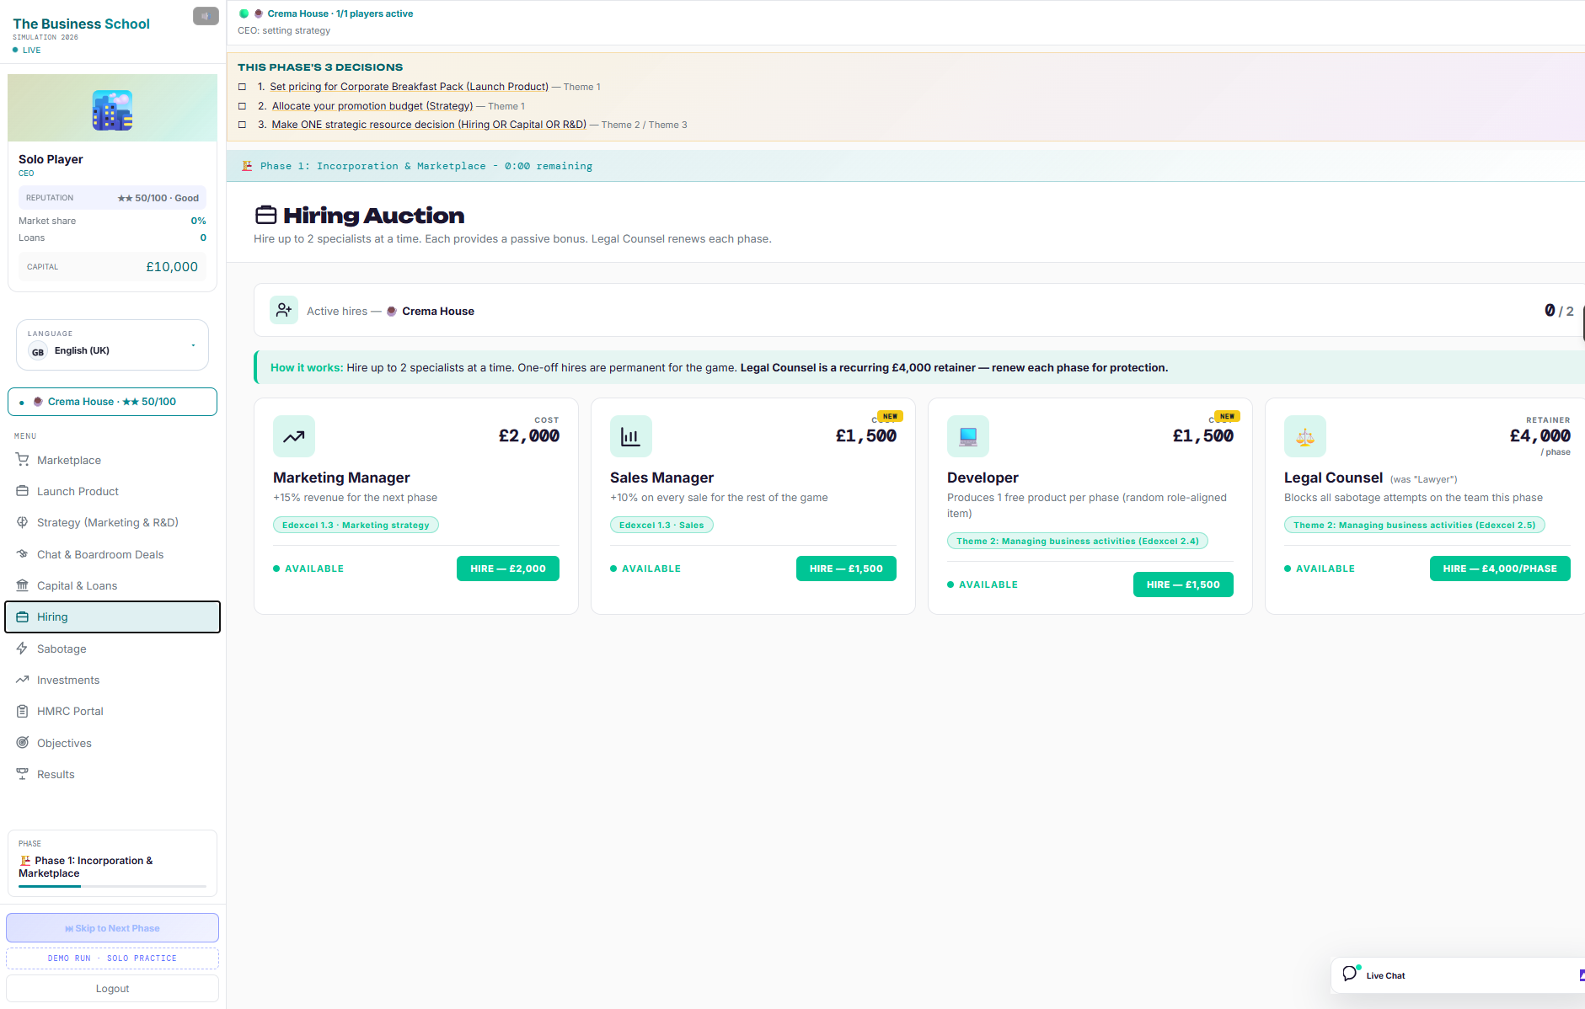
Task: Click the Phase 1 progress bar
Action: (112, 886)
